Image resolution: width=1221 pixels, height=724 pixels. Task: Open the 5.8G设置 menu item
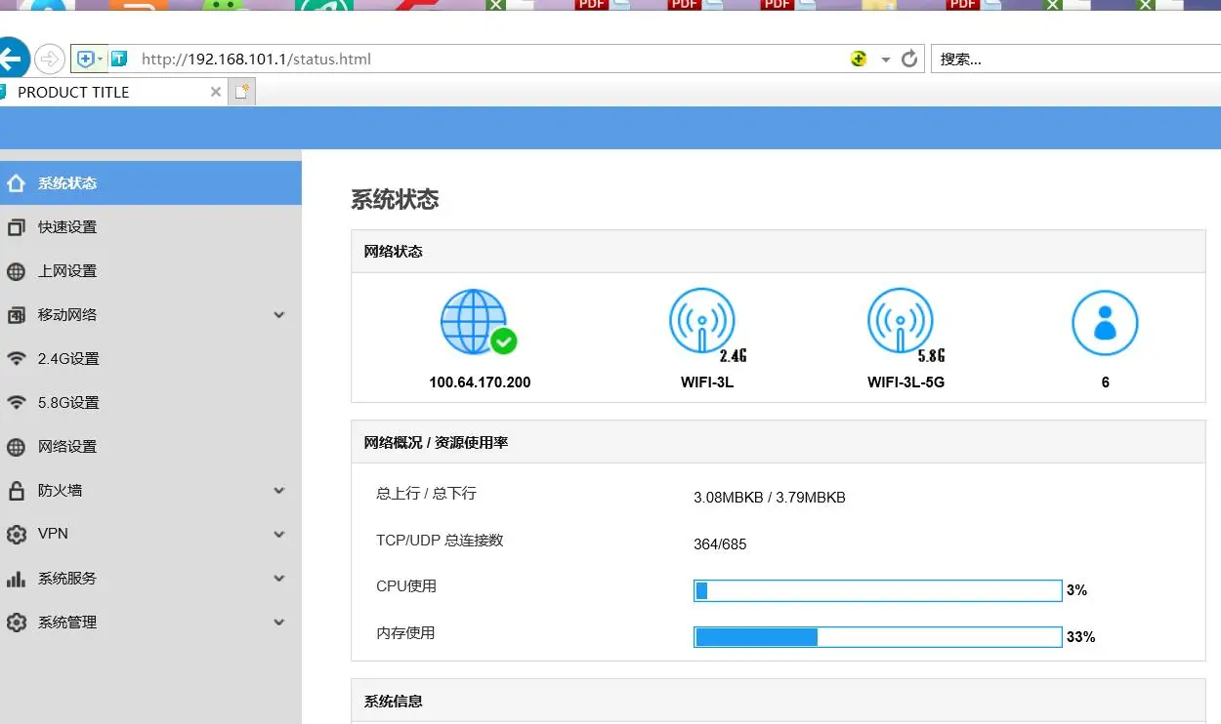point(150,403)
